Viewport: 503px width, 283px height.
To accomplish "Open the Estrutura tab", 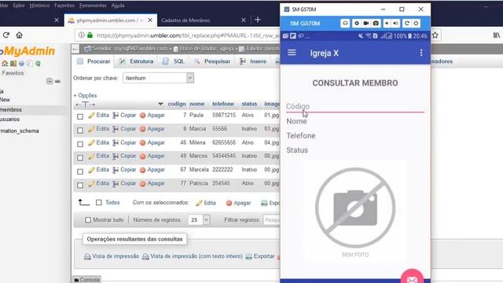I will 136,61.
